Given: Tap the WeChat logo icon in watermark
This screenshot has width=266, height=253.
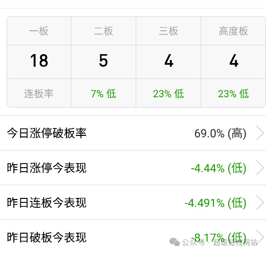Looking at the screenshot, I should [x=175, y=242].
